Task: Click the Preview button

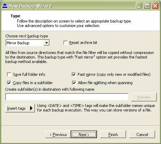Action: 144,97
